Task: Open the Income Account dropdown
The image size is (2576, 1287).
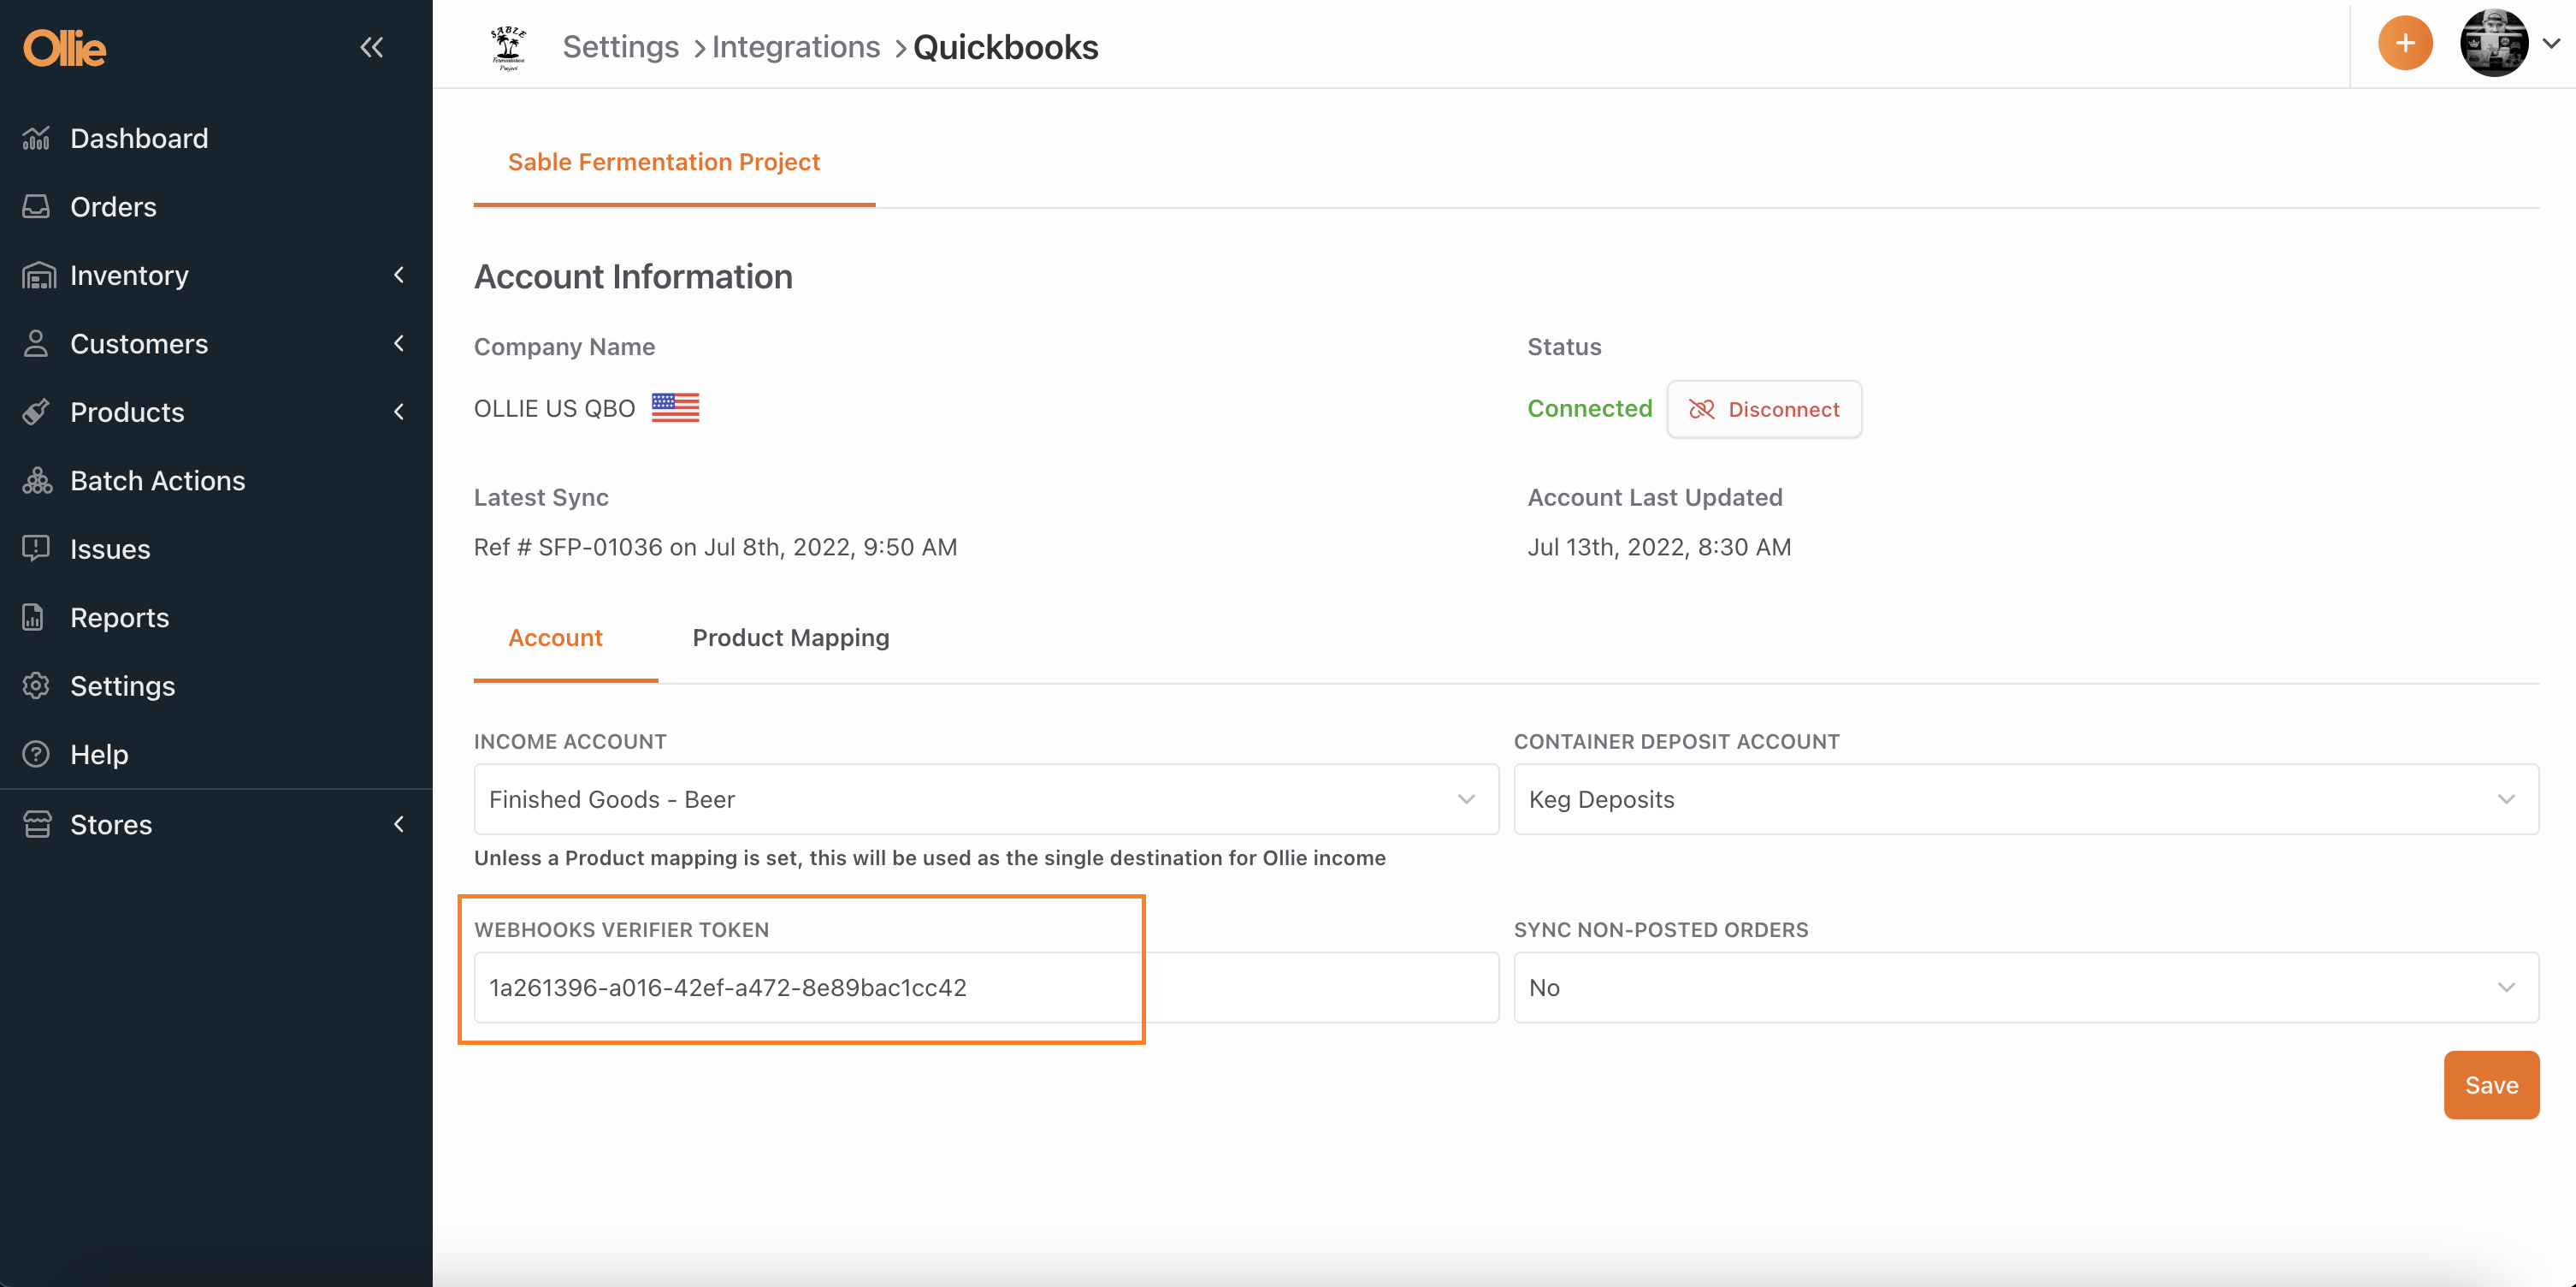Action: coord(986,799)
